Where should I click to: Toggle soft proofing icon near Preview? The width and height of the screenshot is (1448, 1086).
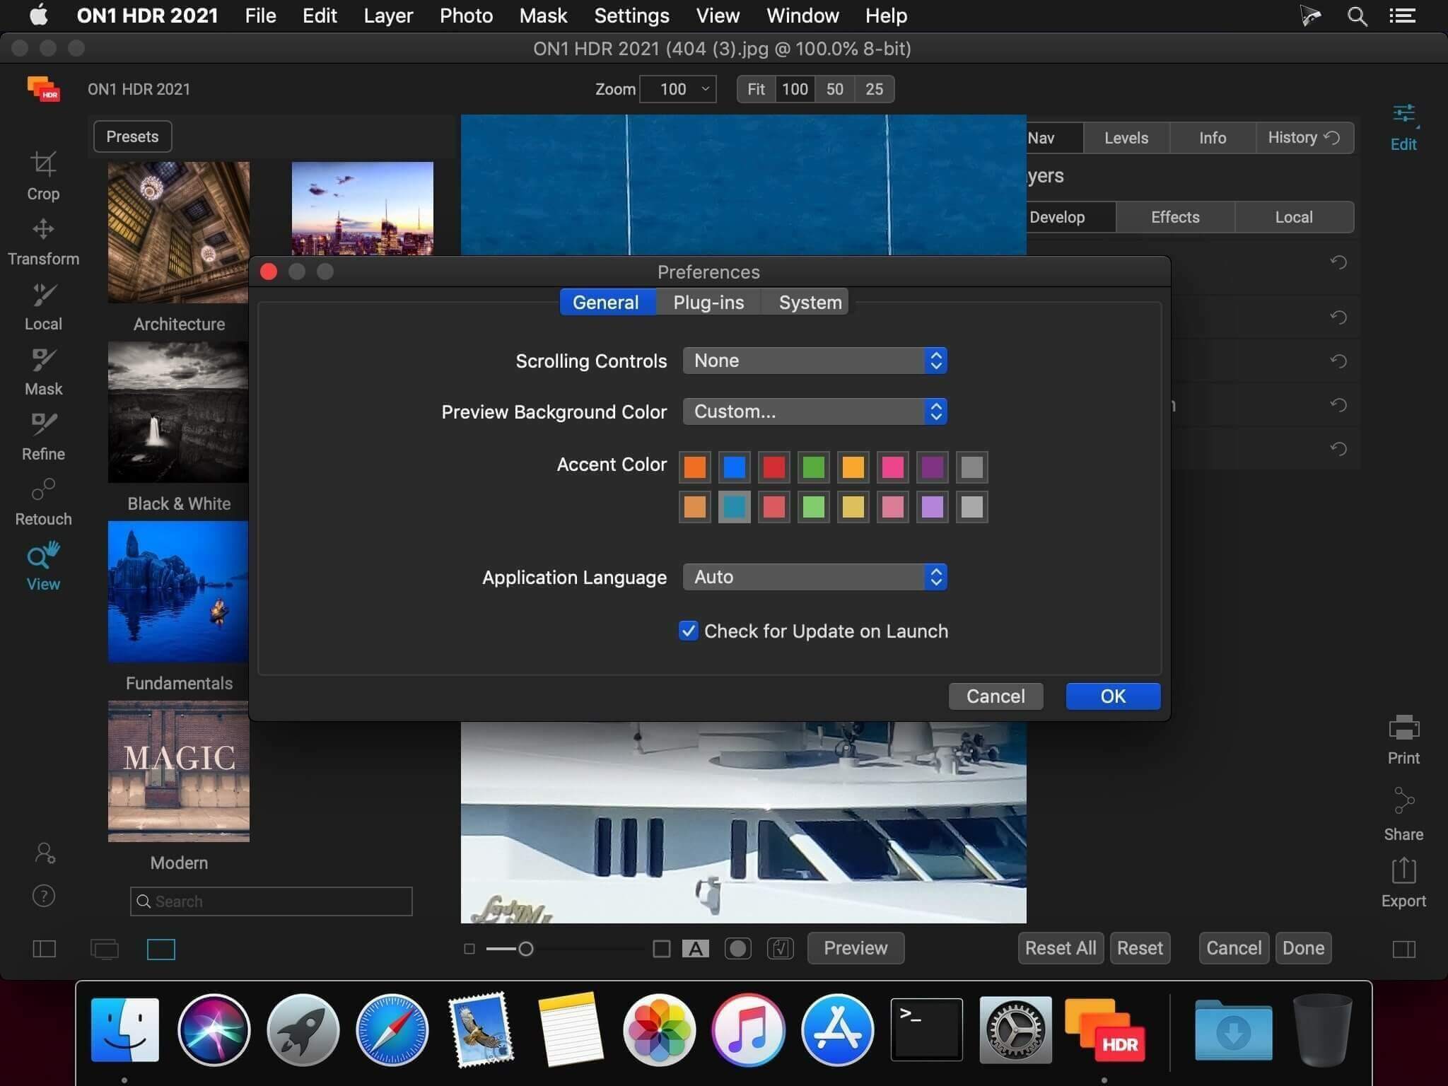pyautogui.click(x=781, y=948)
